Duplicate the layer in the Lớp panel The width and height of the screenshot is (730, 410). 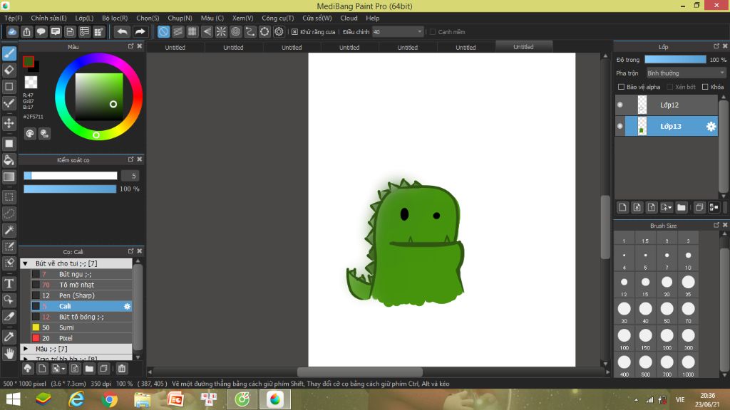click(699, 207)
